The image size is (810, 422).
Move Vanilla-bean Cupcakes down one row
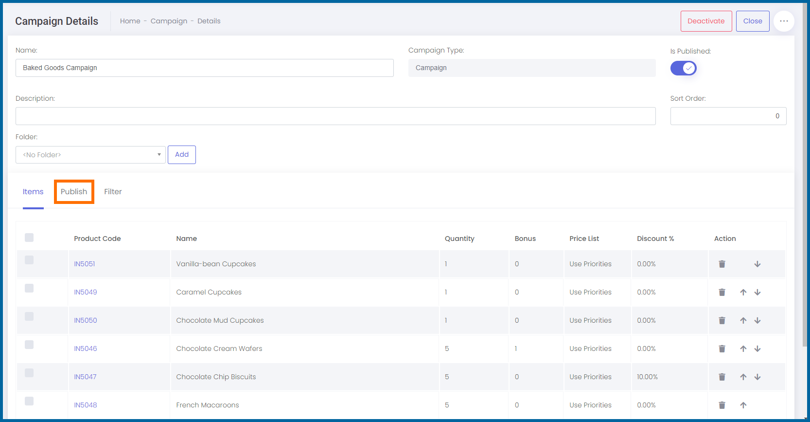click(x=757, y=264)
